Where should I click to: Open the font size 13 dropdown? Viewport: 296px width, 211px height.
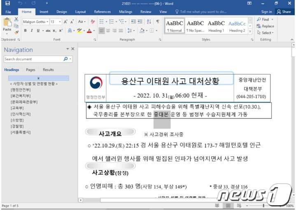60,22
